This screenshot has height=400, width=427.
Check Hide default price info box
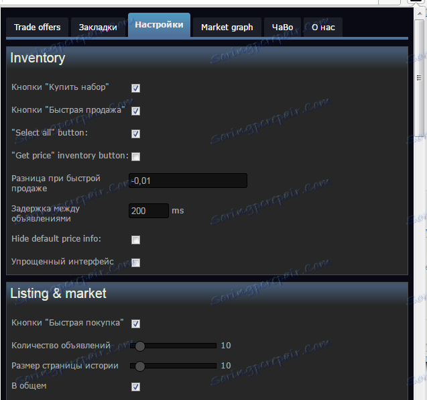pyautogui.click(x=135, y=240)
